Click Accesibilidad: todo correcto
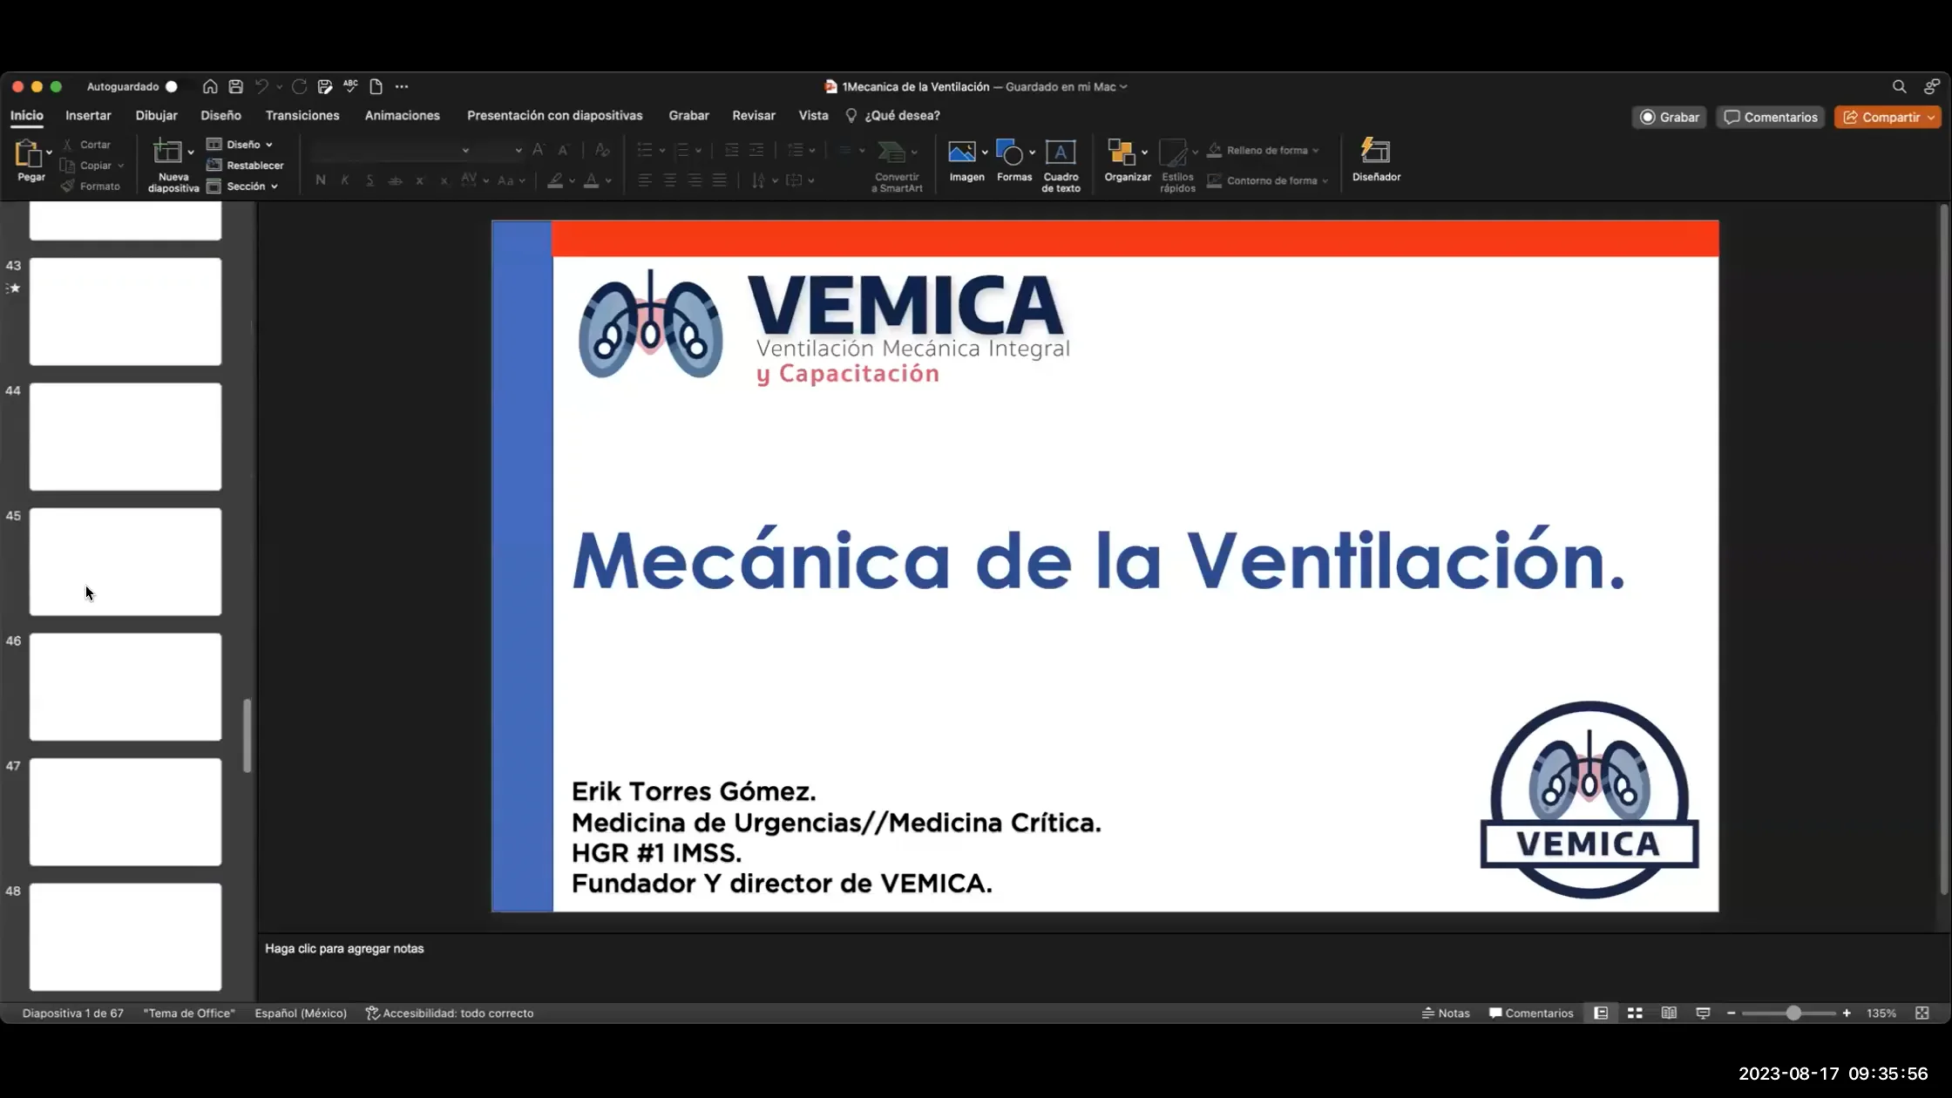 (449, 1013)
